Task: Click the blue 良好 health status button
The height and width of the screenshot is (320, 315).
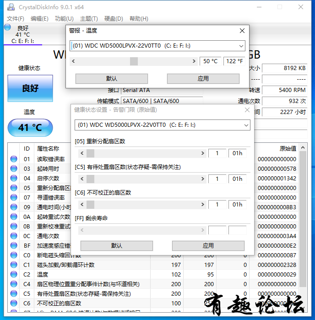Action: pos(30,88)
